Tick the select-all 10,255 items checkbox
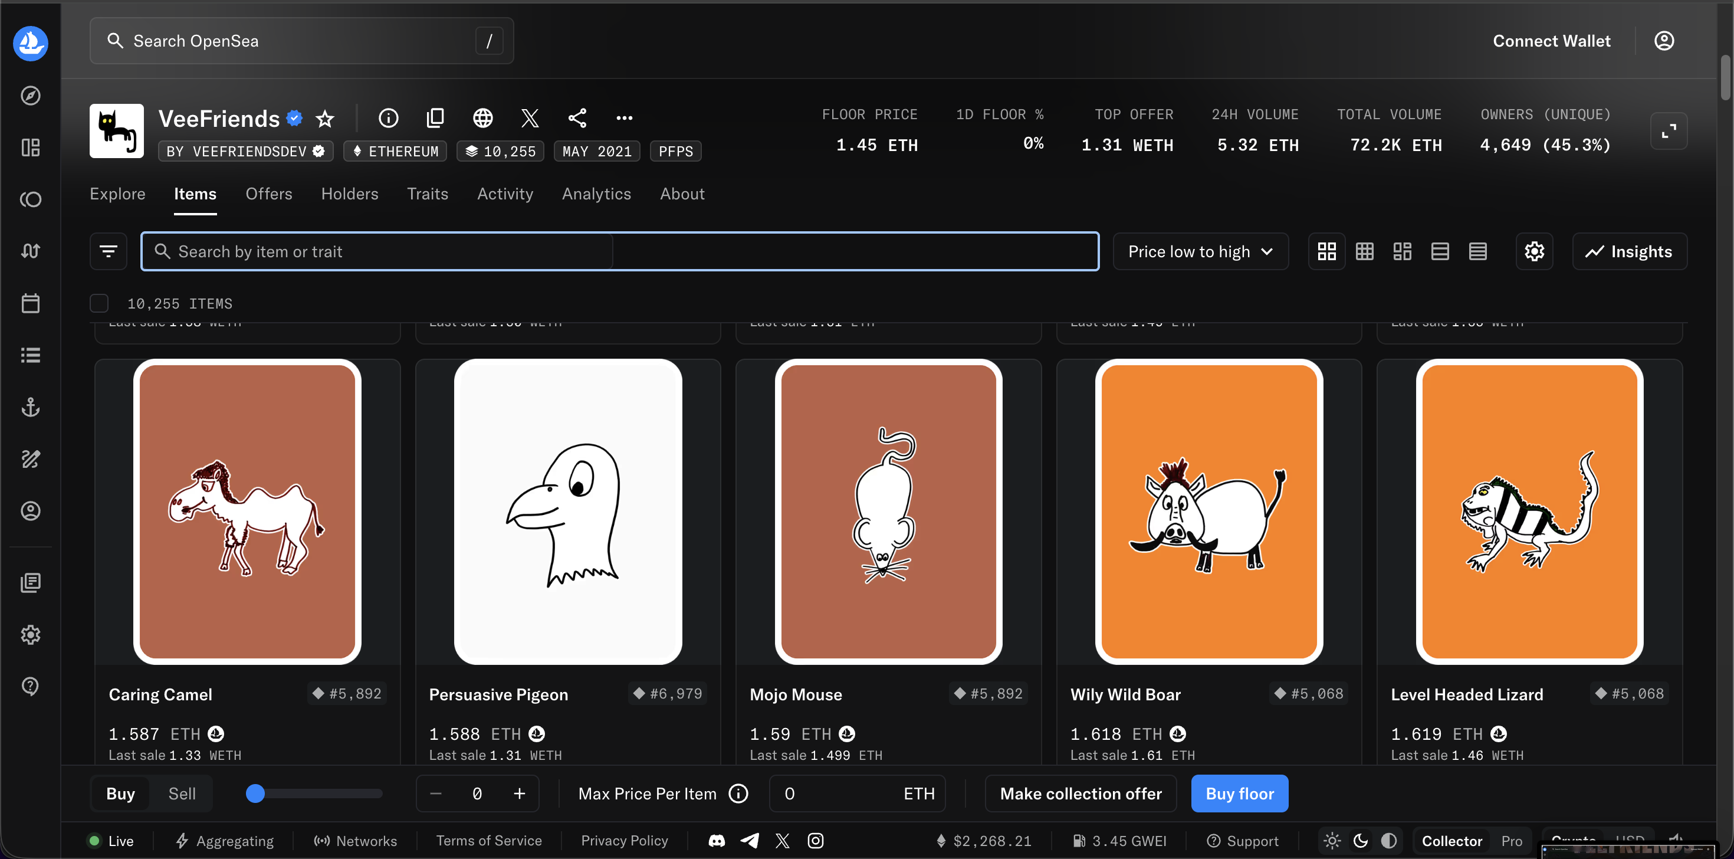The image size is (1734, 859). tap(99, 304)
